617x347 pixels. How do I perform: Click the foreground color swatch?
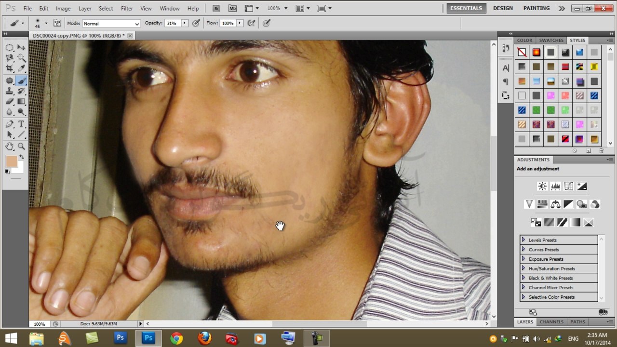tap(11, 161)
